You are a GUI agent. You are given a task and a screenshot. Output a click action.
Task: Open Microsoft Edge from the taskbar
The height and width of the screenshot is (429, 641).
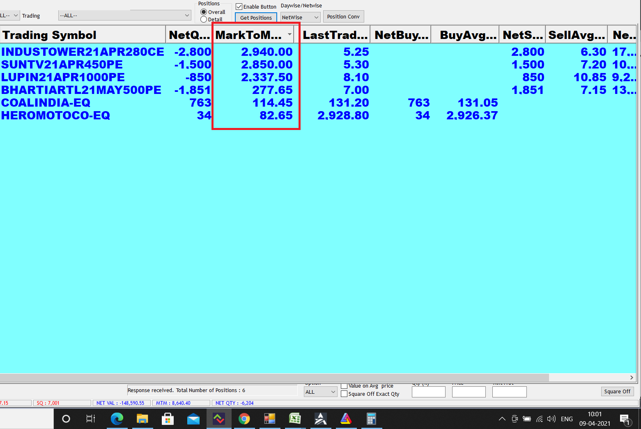pos(117,419)
